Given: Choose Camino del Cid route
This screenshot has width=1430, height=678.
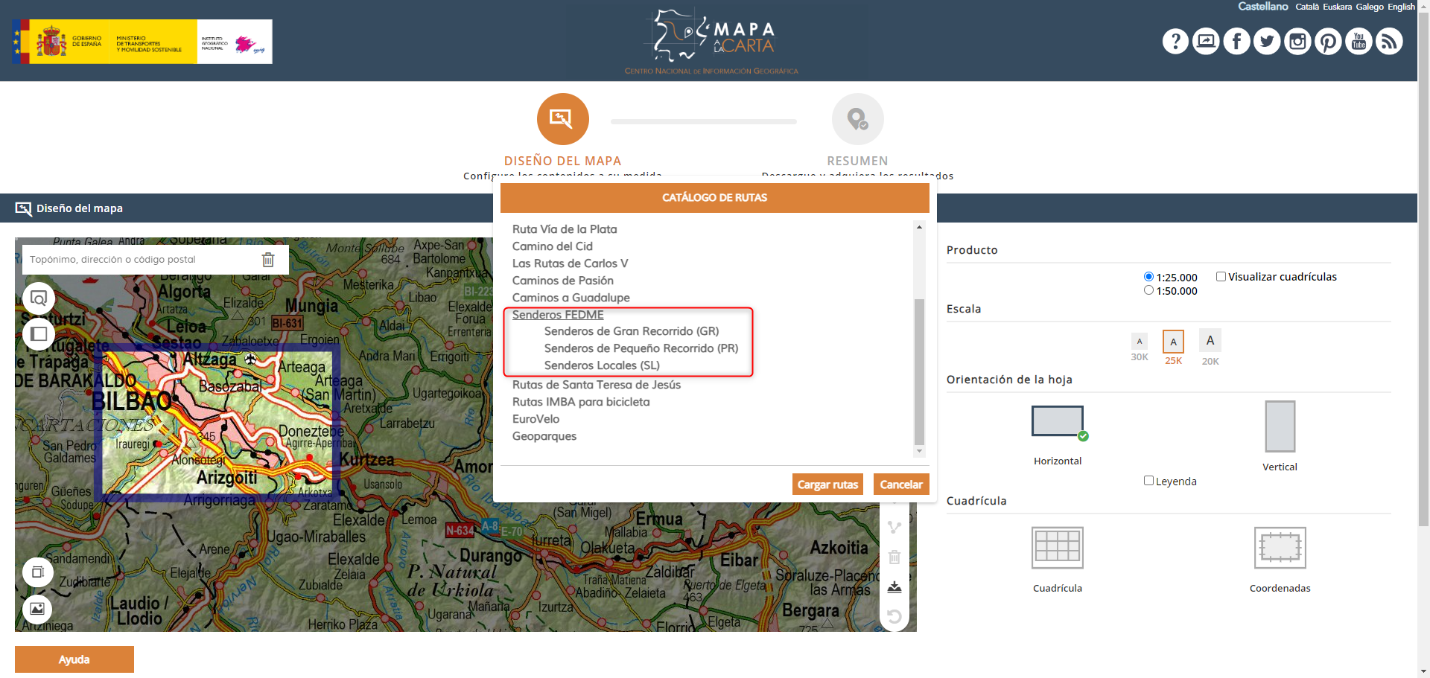Looking at the screenshot, I should (552, 246).
